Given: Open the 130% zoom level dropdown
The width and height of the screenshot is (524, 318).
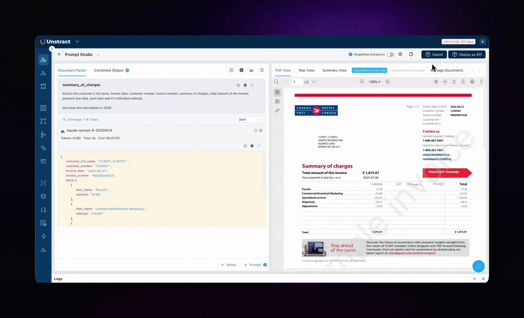Looking at the screenshot, I should [x=375, y=82].
